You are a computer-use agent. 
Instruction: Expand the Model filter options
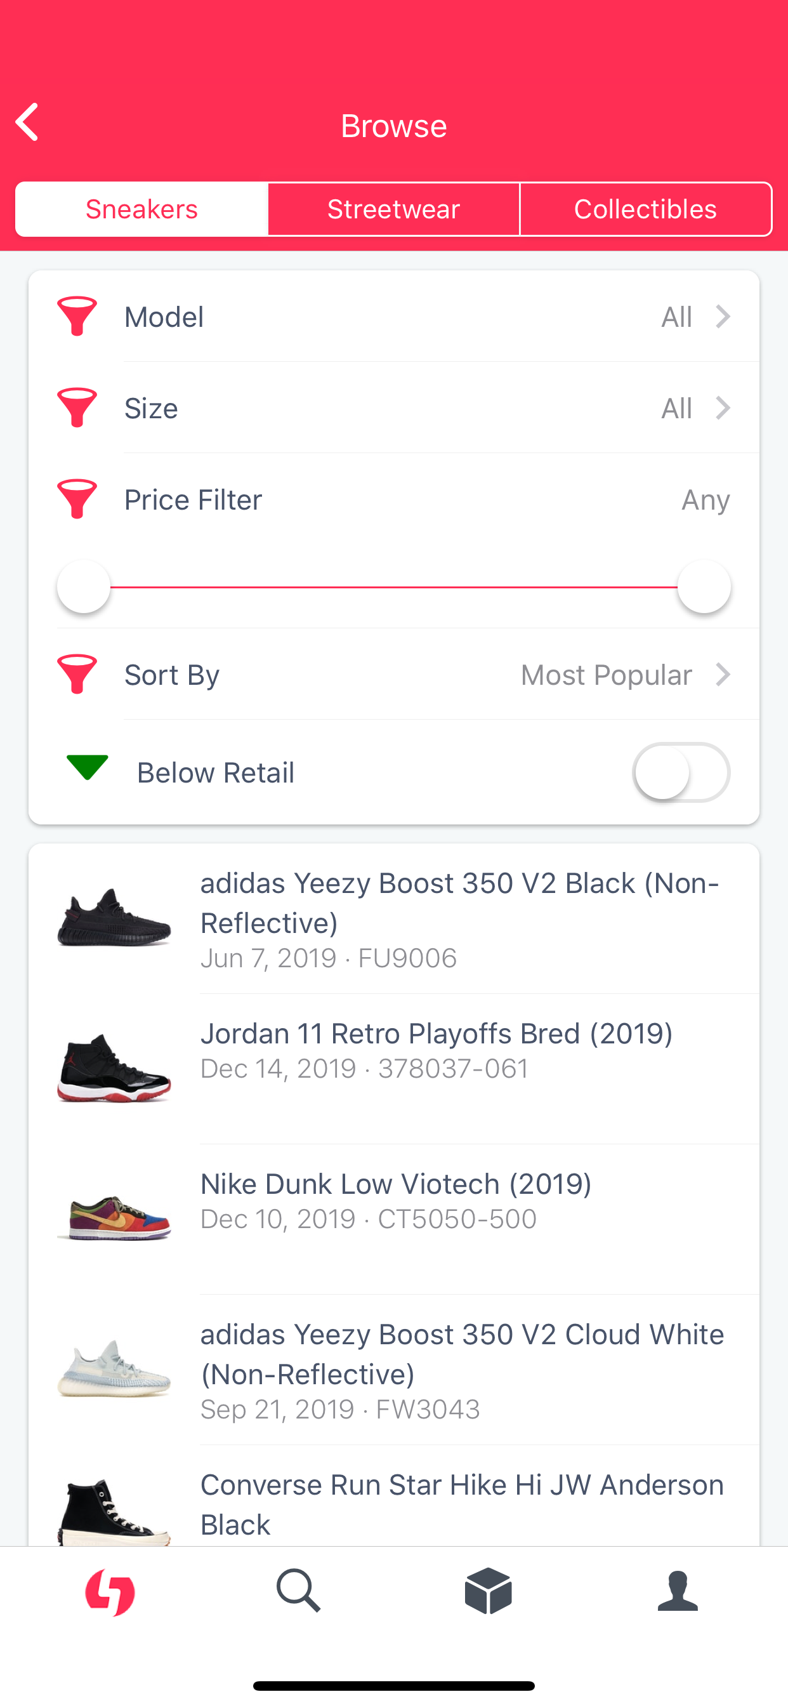(723, 317)
